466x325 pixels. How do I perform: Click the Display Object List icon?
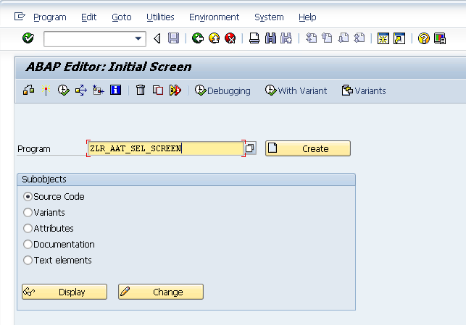[98, 90]
